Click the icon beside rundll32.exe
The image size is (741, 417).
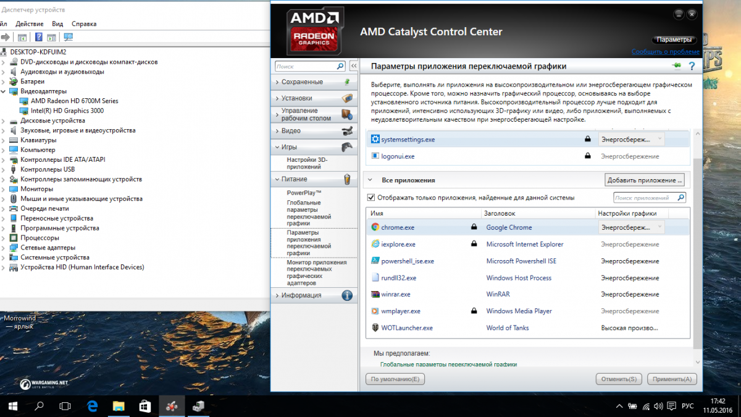[x=375, y=277]
